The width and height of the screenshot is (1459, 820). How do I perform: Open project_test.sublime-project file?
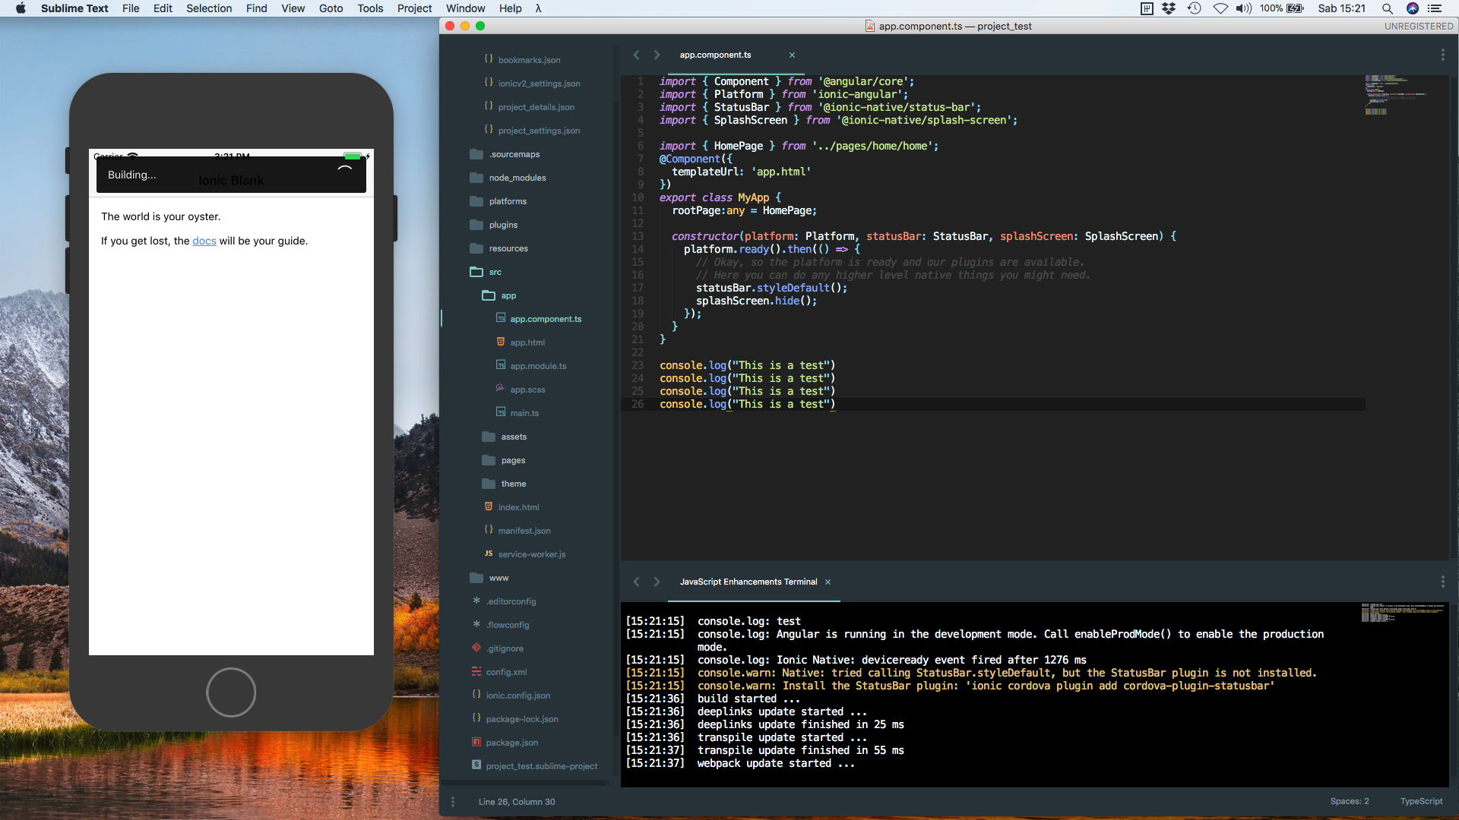tap(541, 766)
